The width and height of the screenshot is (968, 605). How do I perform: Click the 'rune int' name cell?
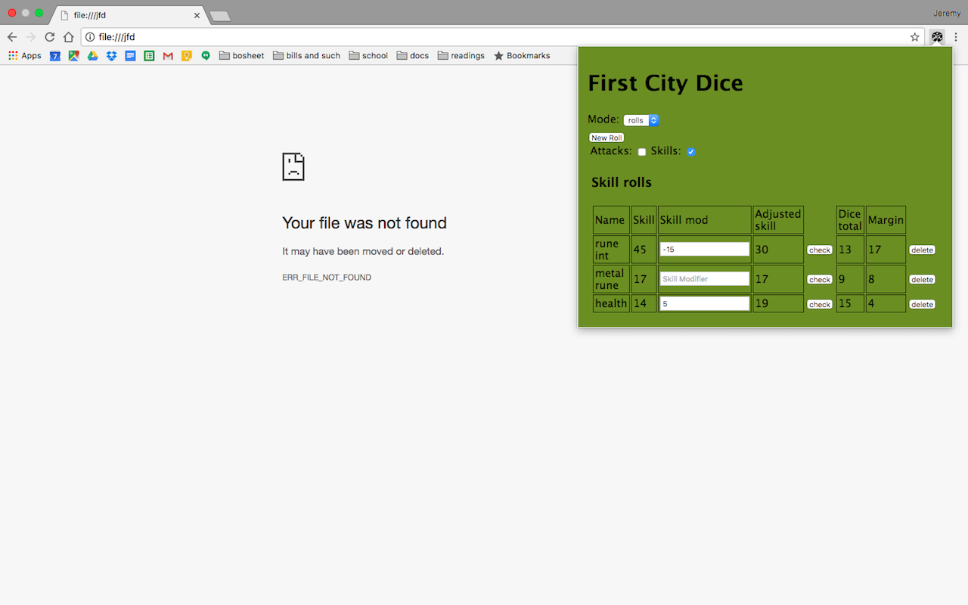click(x=611, y=250)
